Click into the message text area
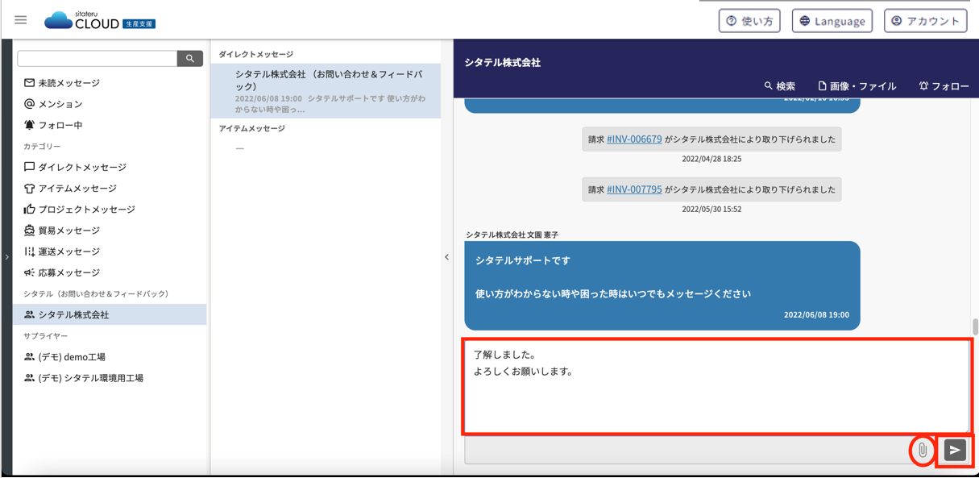This screenshot has height=478, width=979. tap(717, 386)
